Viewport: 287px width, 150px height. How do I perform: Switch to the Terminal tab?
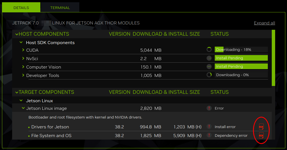pyautogui.click(x=60, y=8)
